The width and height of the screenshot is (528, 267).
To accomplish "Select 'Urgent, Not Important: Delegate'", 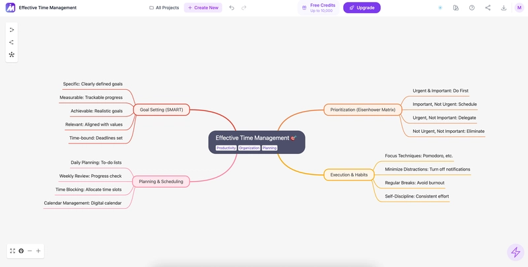I will tap(444, 118).
